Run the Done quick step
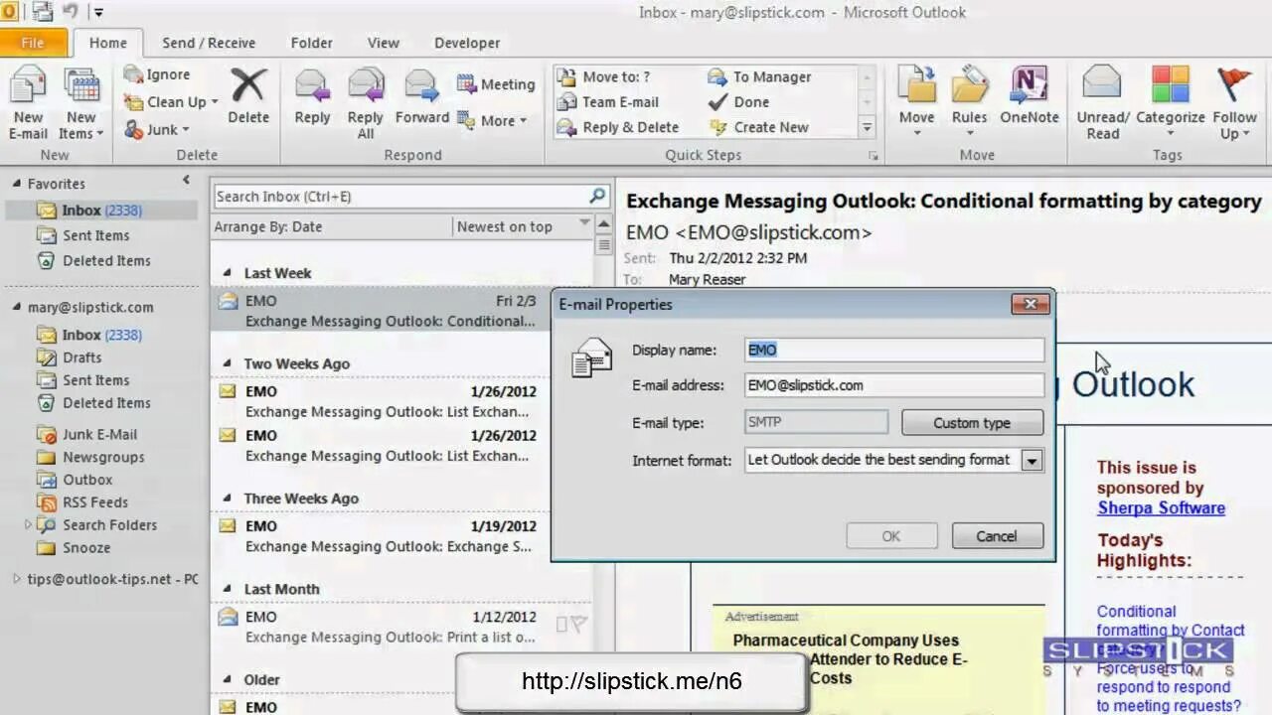 click(738, 101)
